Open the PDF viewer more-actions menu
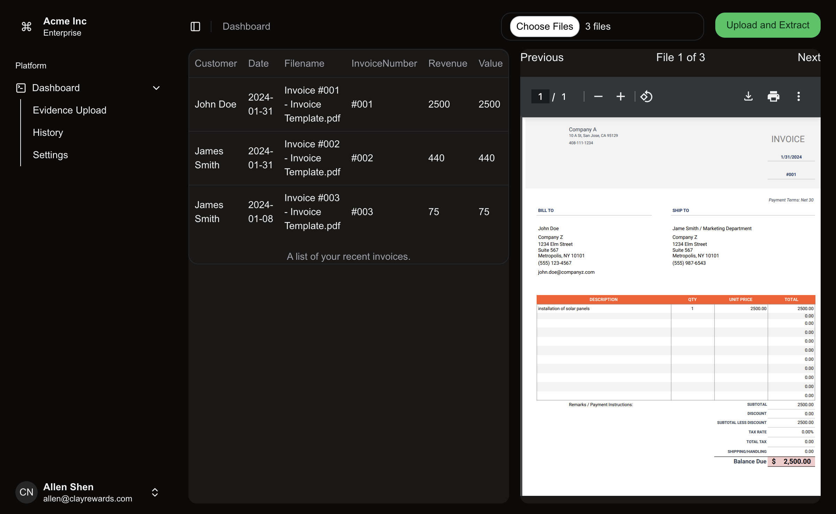Viewport: 836px width, 514px height. coord(798,96)
